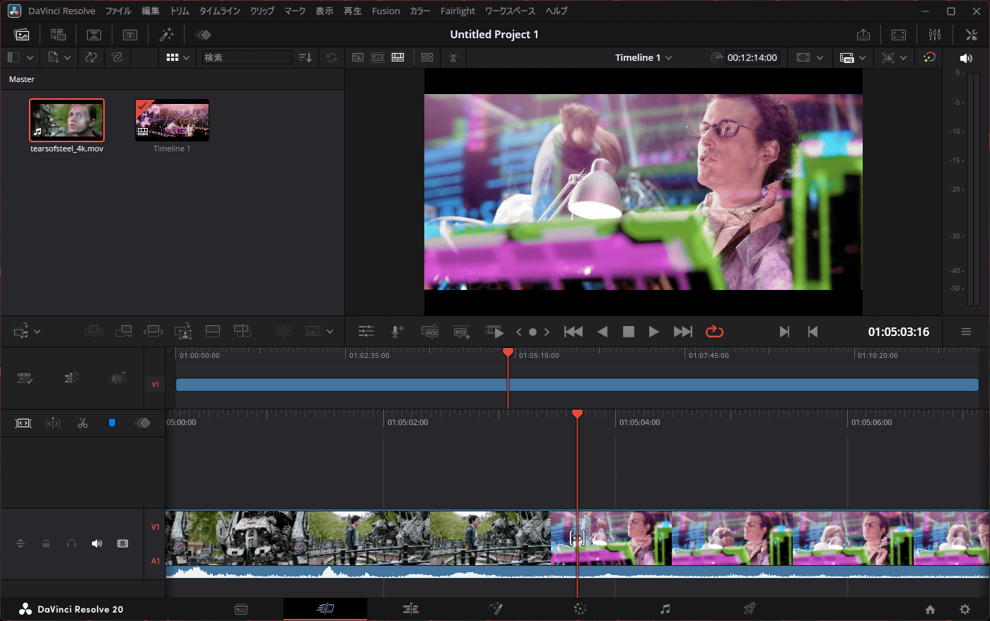990x621 pixels.
Task: Open thumbnail view options dropdown
Action: 187,58
